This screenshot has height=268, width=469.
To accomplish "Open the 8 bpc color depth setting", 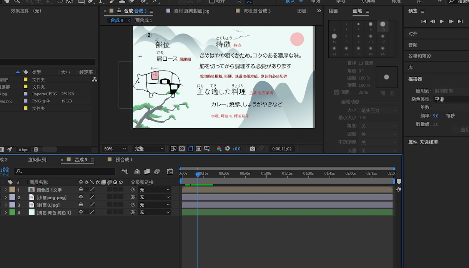I will pos(23,149).
